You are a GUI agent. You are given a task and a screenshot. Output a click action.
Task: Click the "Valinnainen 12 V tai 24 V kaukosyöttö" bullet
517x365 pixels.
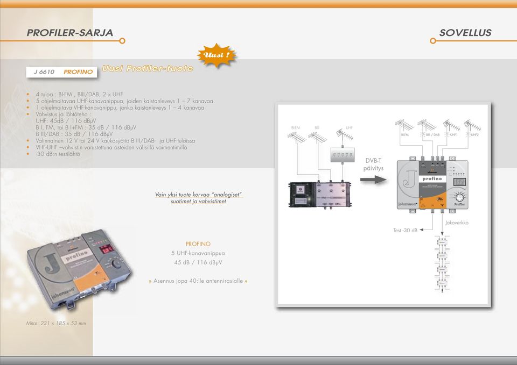(x=115, y=140)
